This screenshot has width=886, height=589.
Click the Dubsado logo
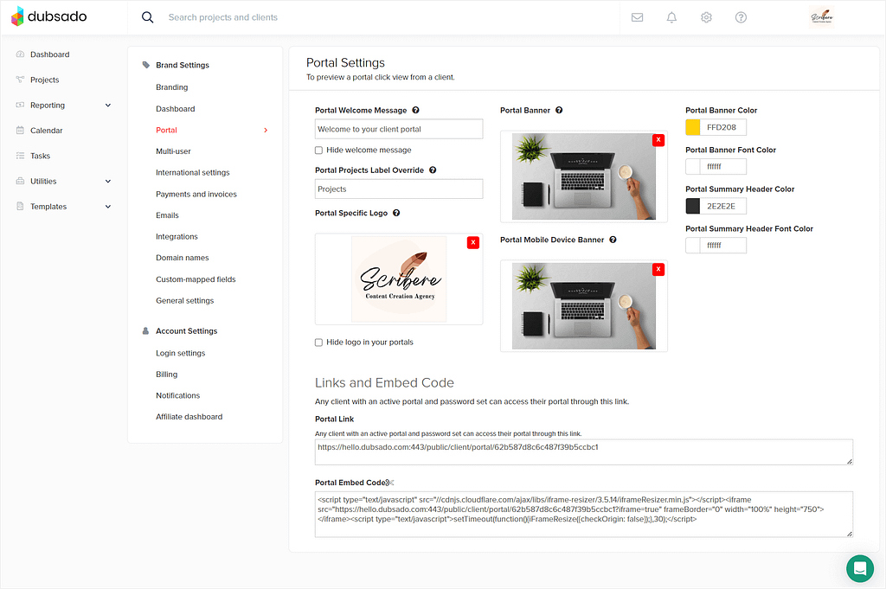click(49, 16)
